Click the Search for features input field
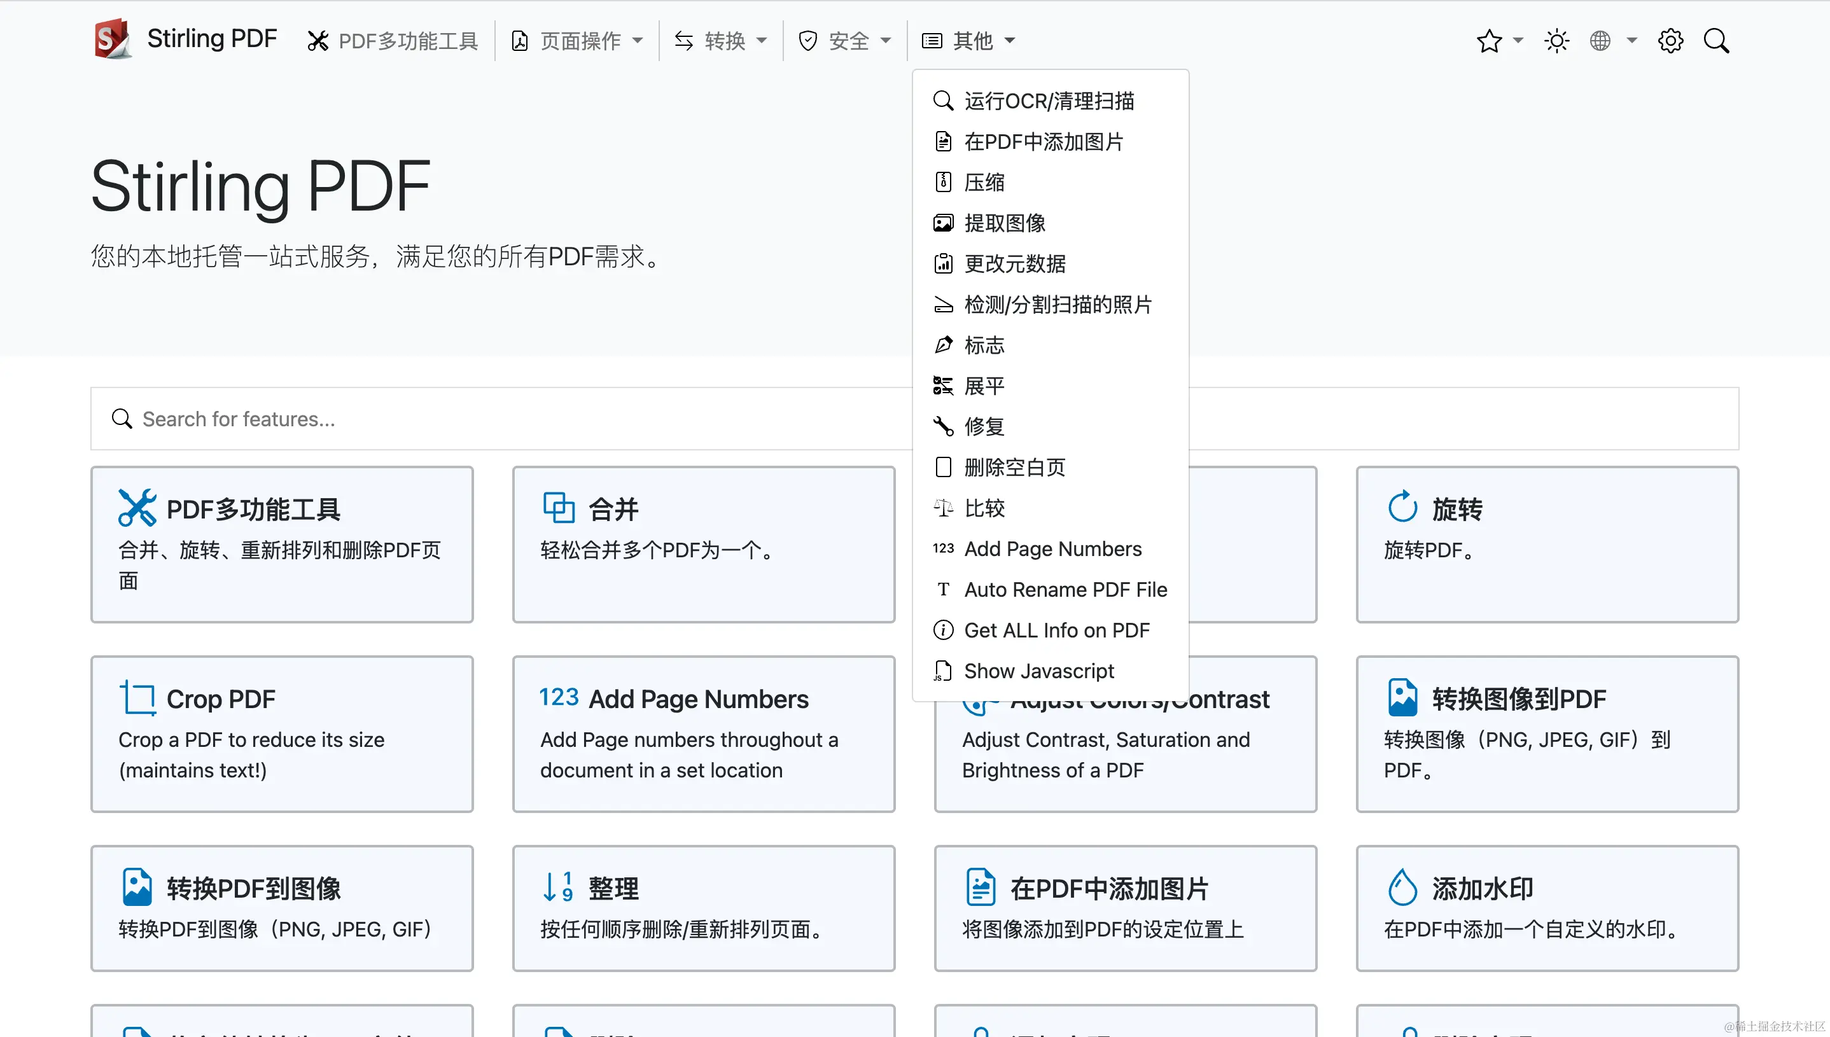The width and height of the screenshot is (1830, 1037). click(914, 419)
